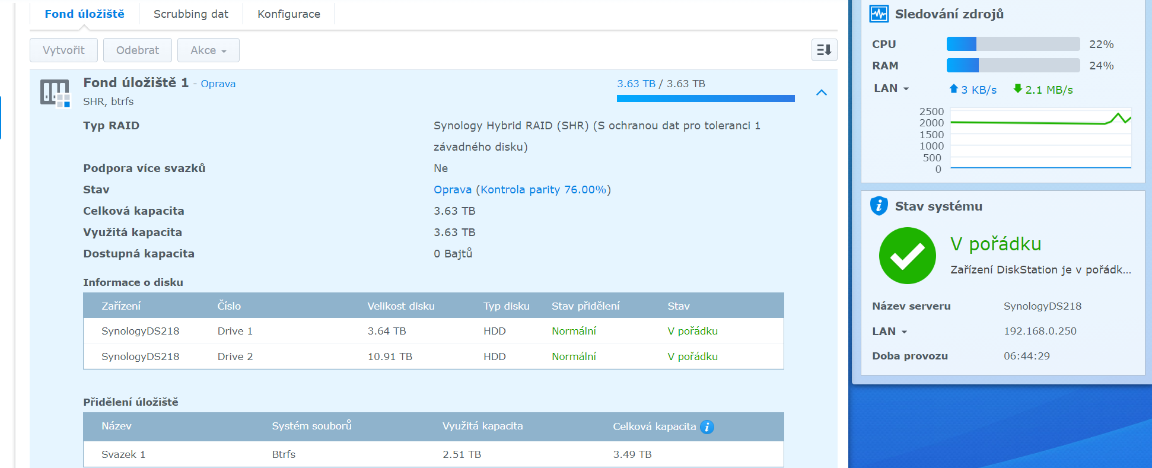This screenshot has width=1152, height=468.
Task: Click the IP address 192.168.0.250
Action: [1040, 331]
